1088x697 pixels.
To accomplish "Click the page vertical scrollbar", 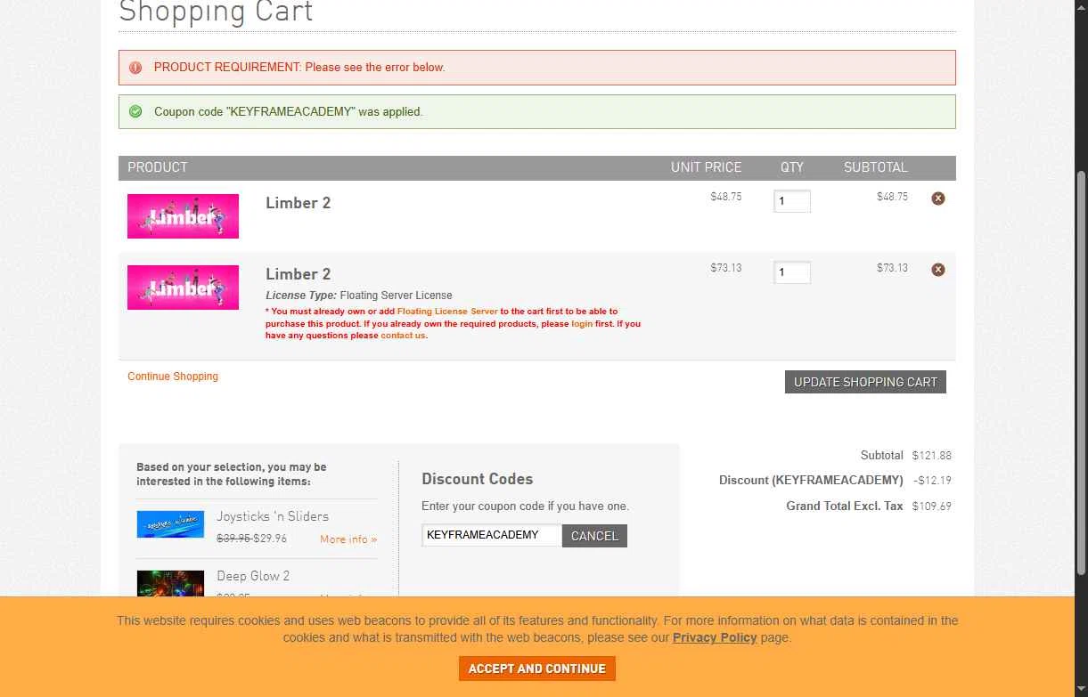I will point(1082,374).
